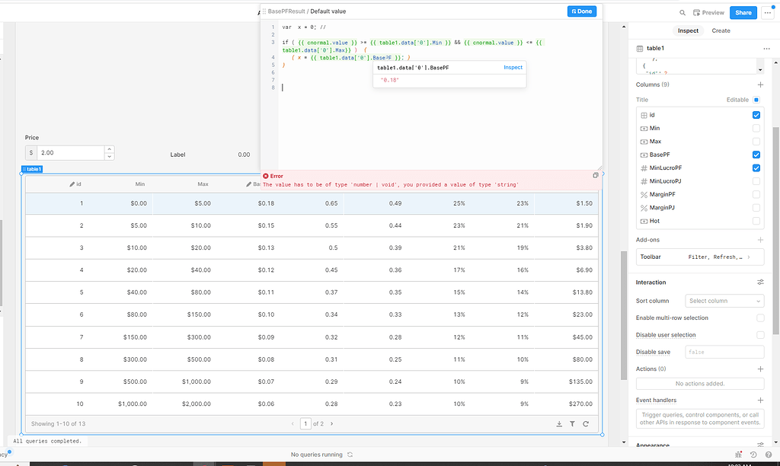Open the Sort column dropdown

coord(724,301)
